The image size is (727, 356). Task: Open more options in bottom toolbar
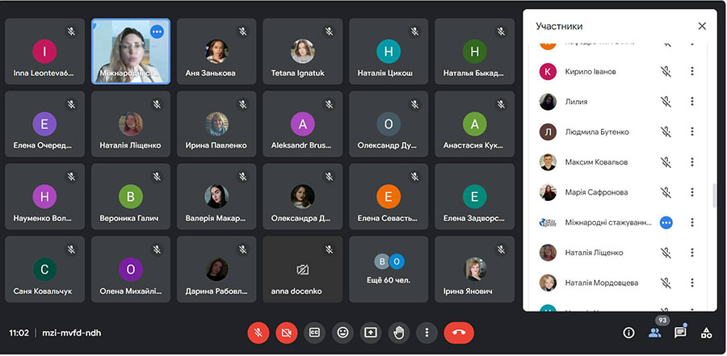pos(427,333)
